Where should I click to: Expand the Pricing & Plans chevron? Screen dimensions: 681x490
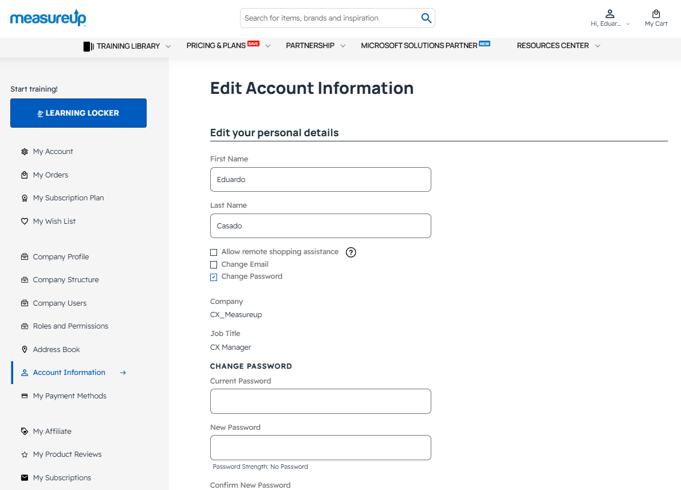coord(267,46)
